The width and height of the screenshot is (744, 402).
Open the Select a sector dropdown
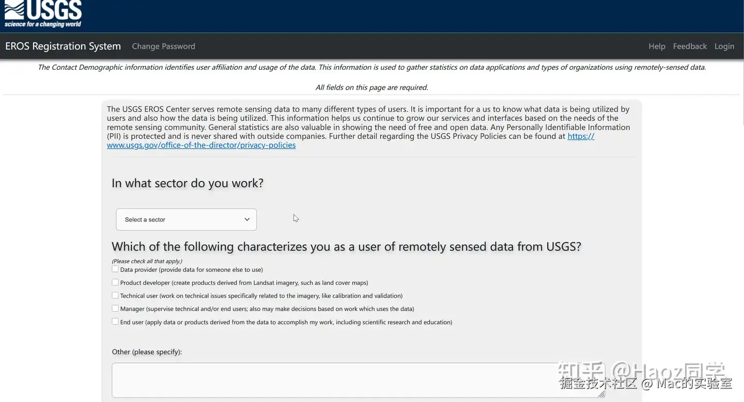(186, 219)
